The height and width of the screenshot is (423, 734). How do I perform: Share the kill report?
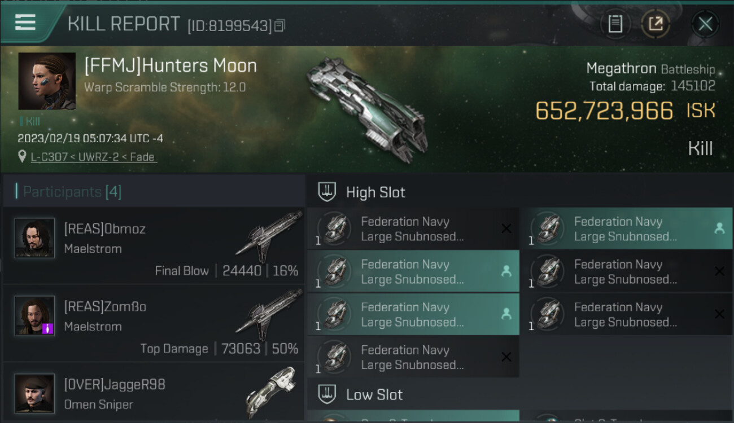click(655, 24)
